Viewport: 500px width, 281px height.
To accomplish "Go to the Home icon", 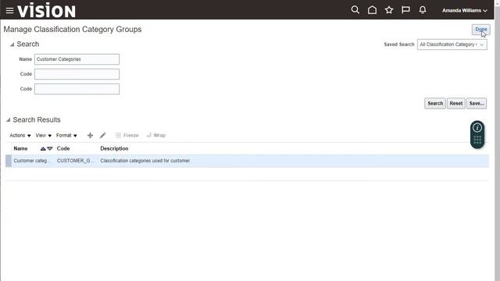I will (x=372, y=10).
